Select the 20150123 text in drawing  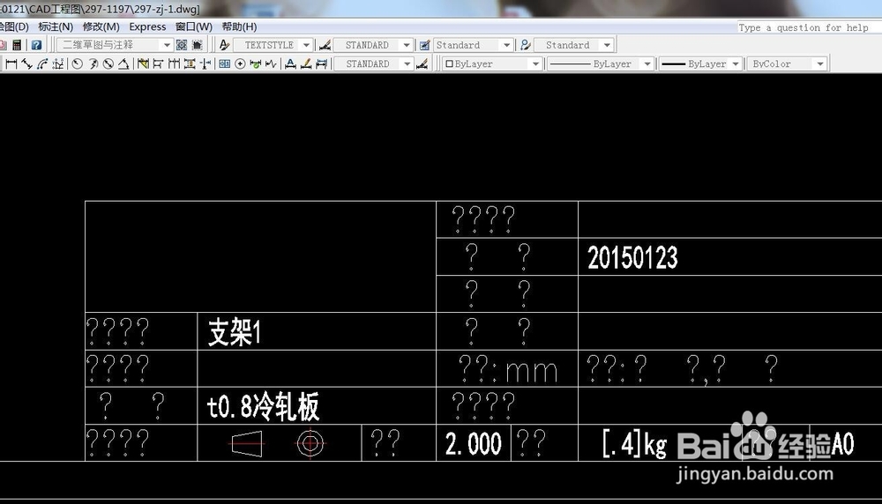click(x=632, y=258)
